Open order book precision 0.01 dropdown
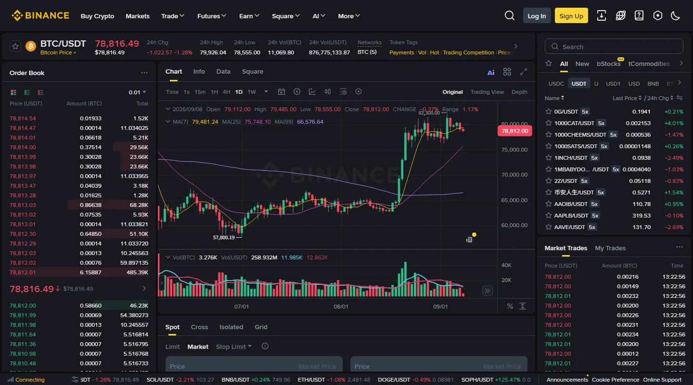This screenshot has width=693, height=385. (138, 92)
